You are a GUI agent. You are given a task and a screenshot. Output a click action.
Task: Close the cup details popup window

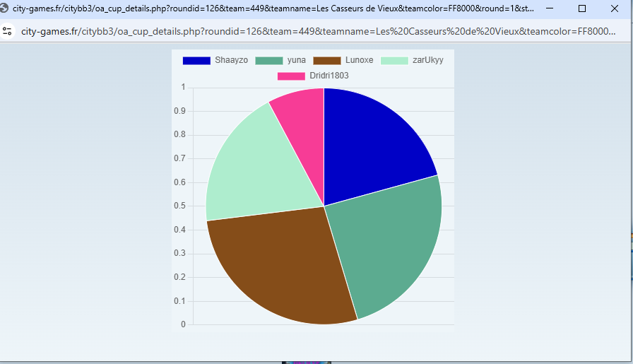click(615, 8)
